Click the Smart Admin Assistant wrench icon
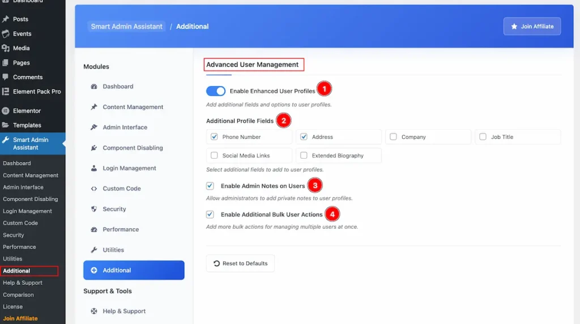The image size is (580, 324). (x=6, y=140)
